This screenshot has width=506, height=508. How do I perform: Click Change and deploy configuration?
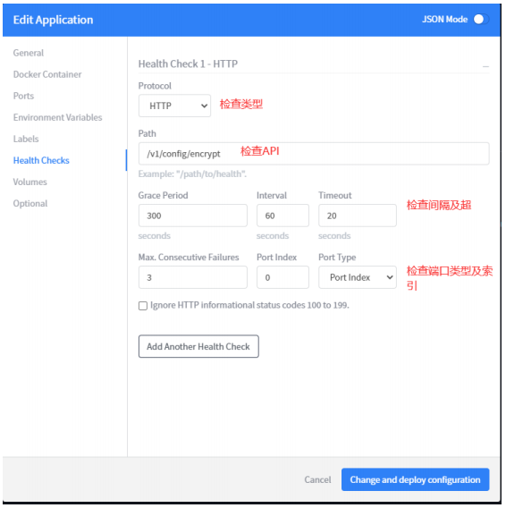pos(415,479)
